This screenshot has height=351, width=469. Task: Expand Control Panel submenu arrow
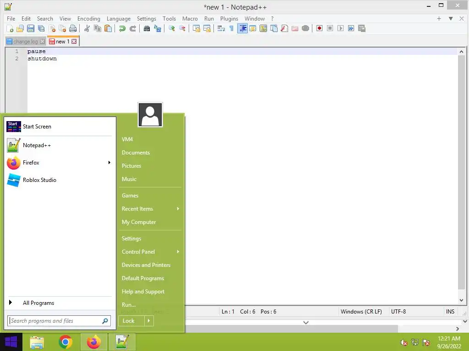point(178,252)
